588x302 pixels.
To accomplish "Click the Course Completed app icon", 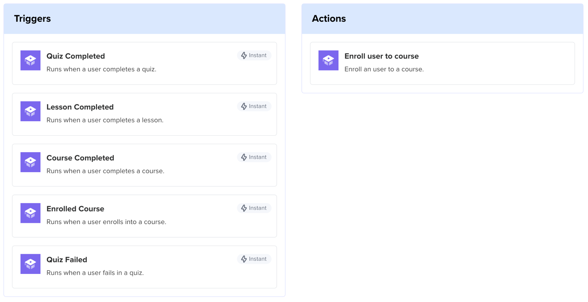I will pyautogui.click(x=30, y=162).
